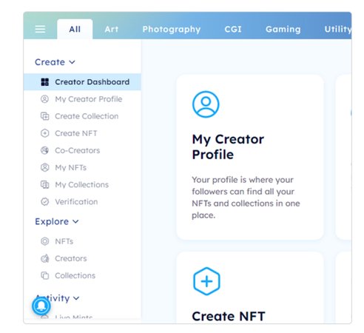Click the My Collections sidebar icon
The image size is (364, 333).
(x=44, y=184)
